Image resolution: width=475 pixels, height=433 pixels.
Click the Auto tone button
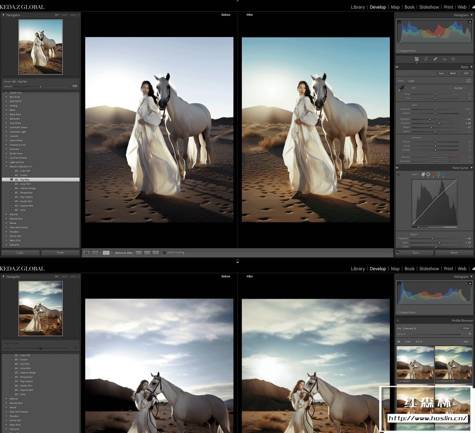coord(441,74)
